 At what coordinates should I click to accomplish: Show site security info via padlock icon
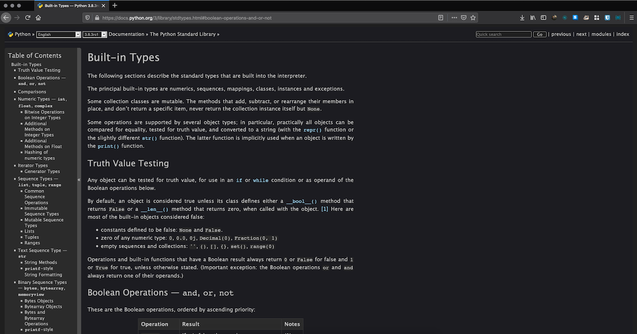click(97, 17)
